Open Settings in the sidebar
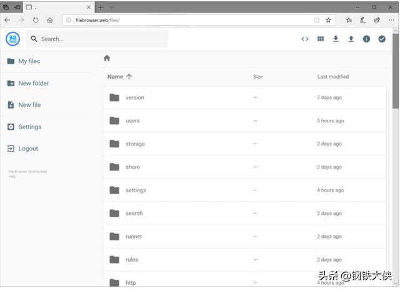This screenshot has height=289, width=400. [x=29, y=127]
